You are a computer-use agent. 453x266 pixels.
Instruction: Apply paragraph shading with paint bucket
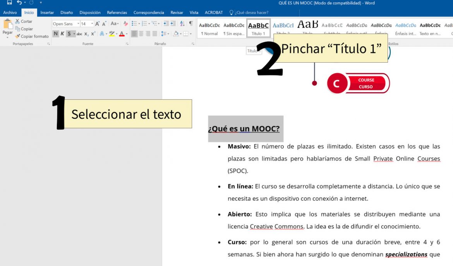coord(176,34)
